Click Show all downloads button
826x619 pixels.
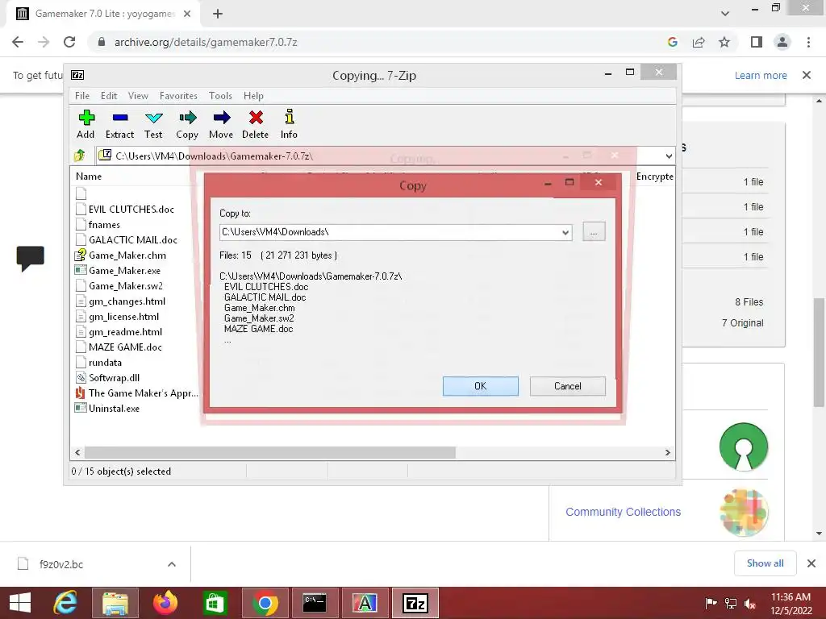pos(765,563)
